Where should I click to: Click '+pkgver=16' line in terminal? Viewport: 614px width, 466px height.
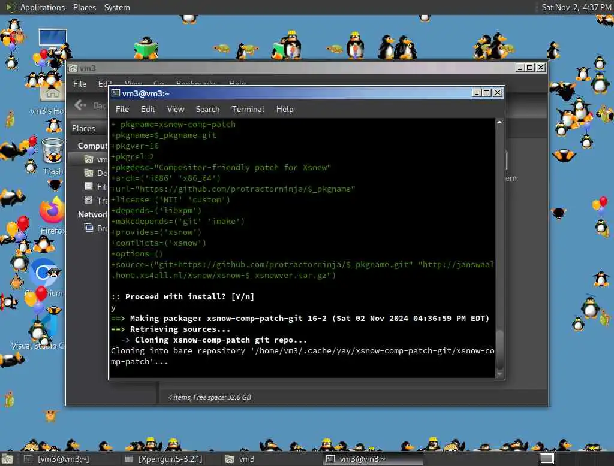(135, 146)
